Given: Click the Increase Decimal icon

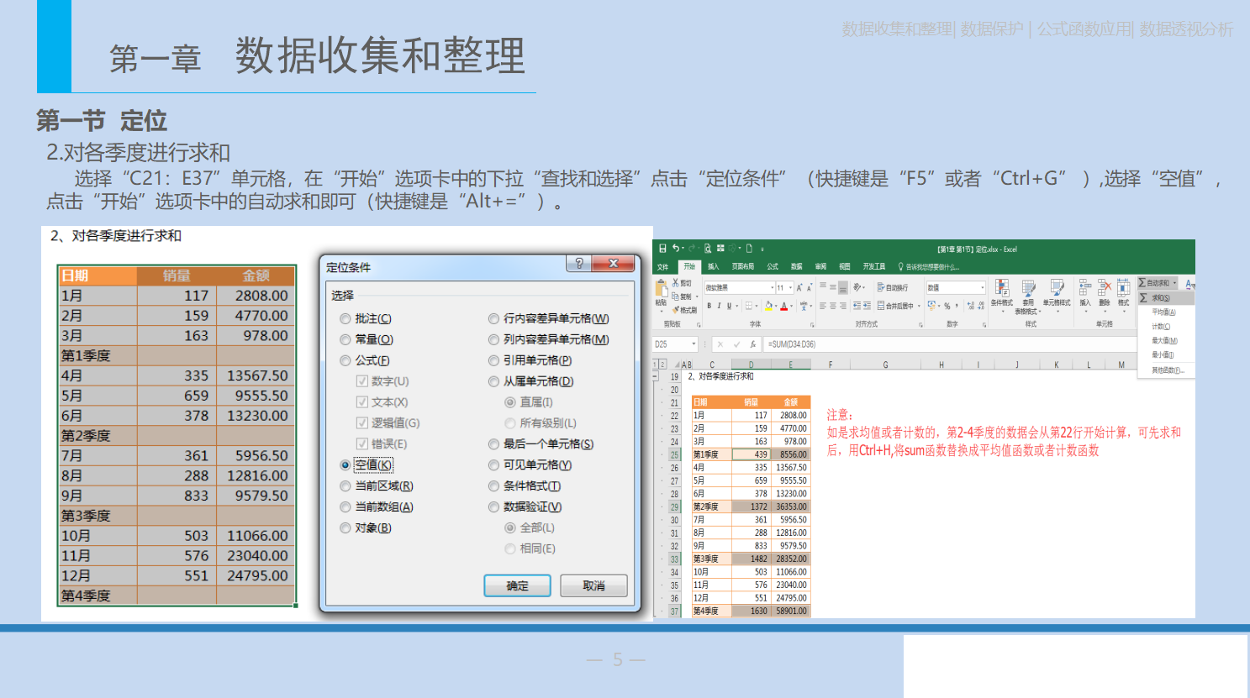Looking at the screenshot, I should pos(971,306).
